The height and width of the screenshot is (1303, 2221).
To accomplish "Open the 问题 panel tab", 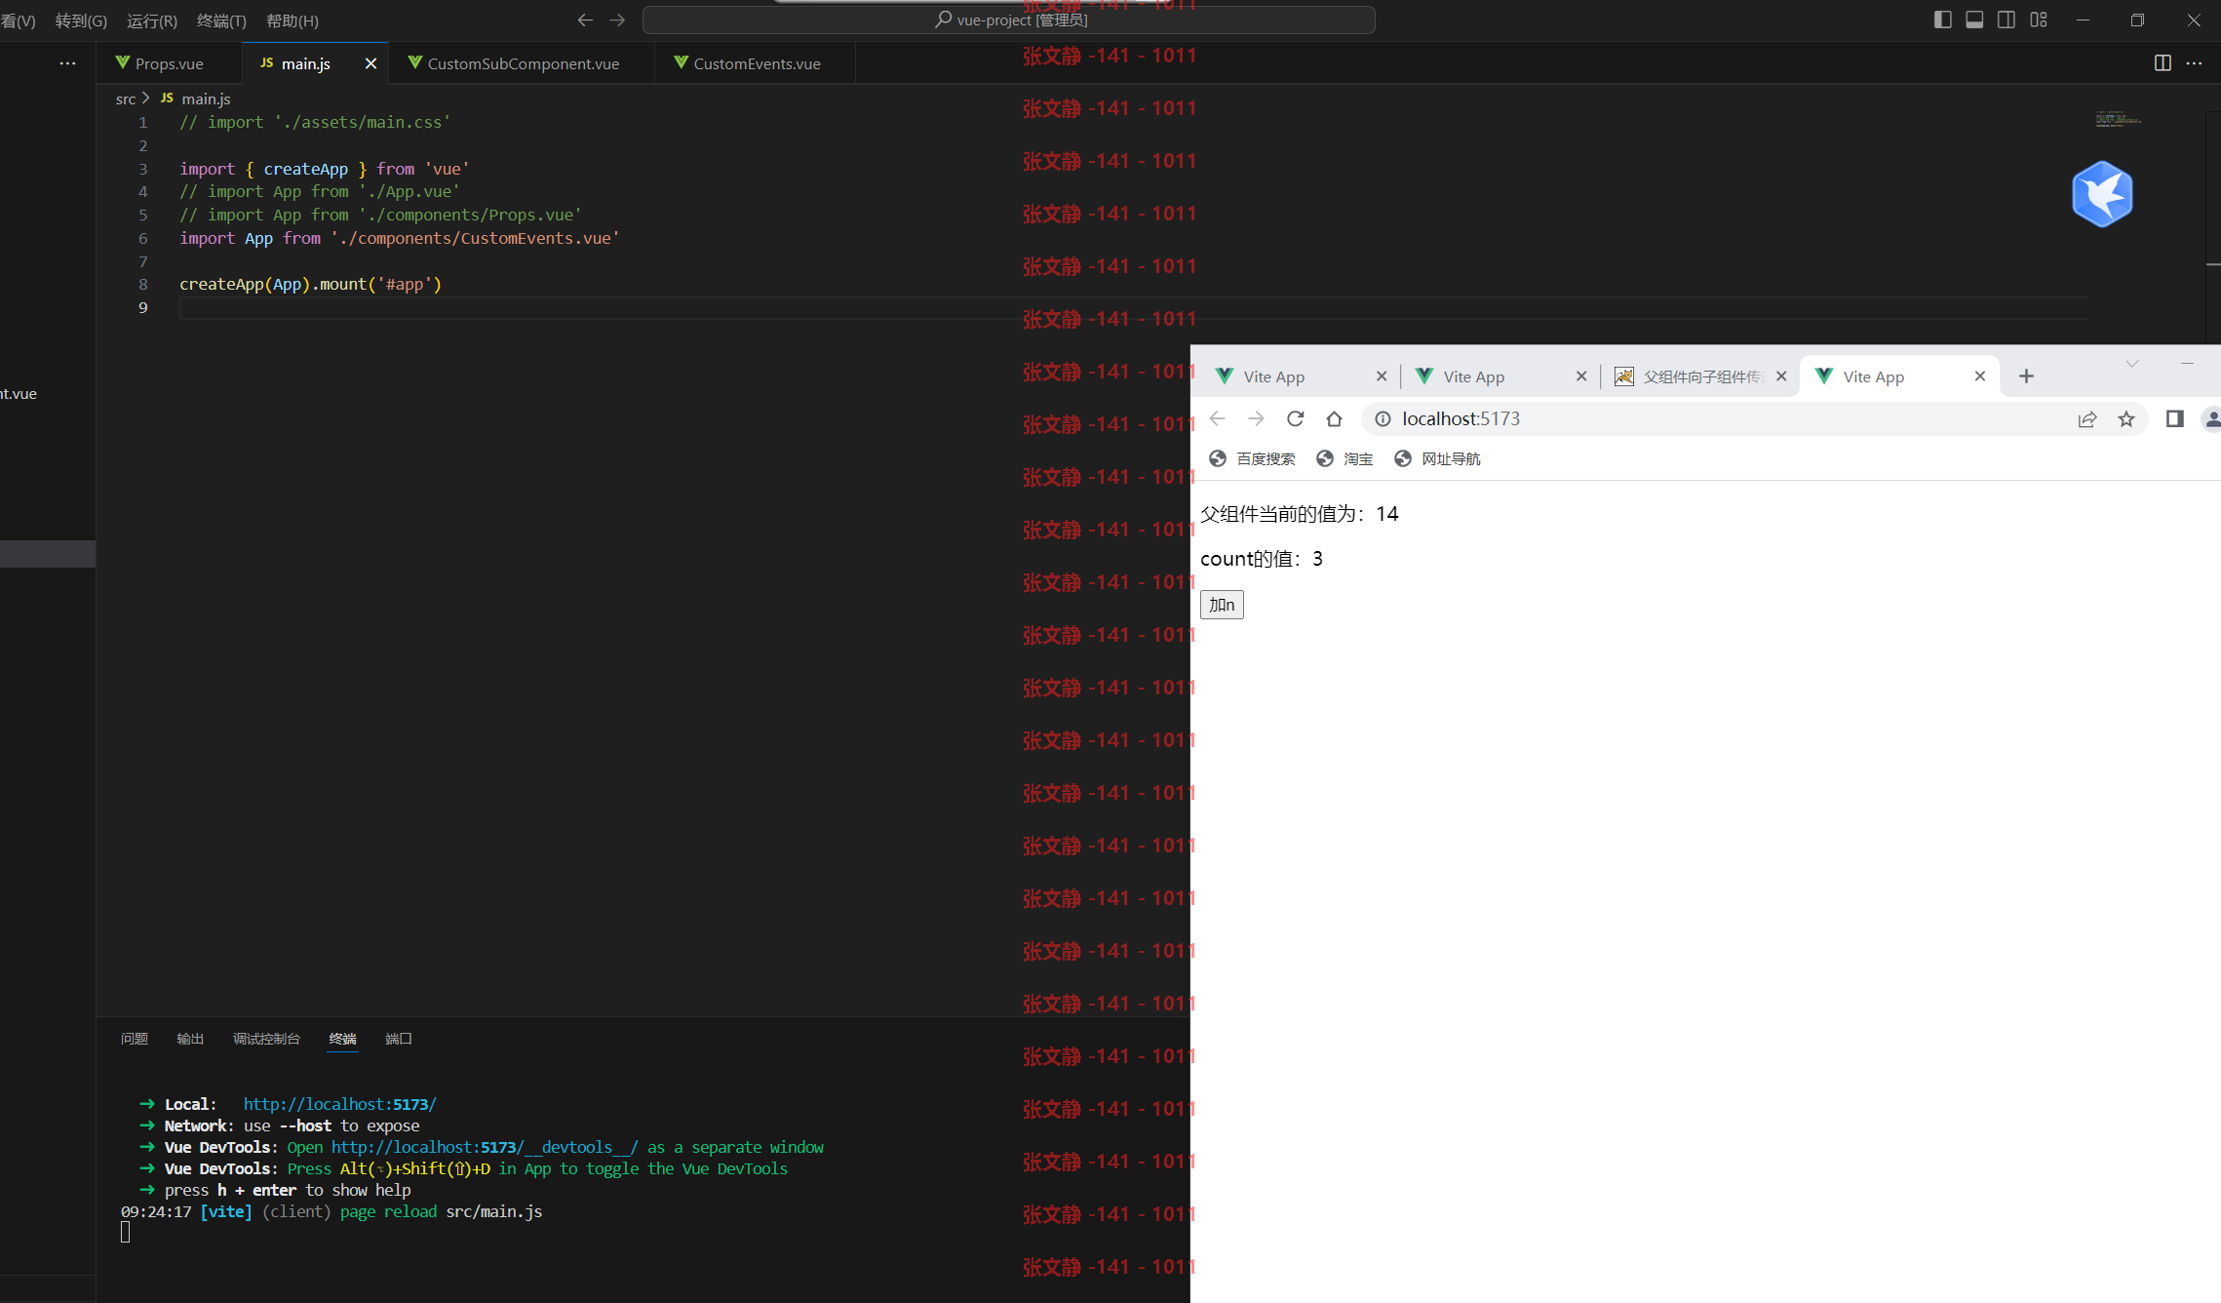I will tap(135, 1039).
